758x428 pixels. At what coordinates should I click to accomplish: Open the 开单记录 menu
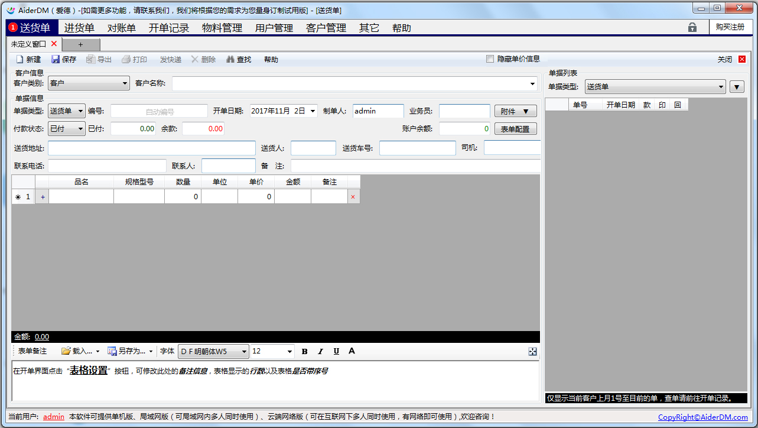pyautogui.click(x=169, y=28)
